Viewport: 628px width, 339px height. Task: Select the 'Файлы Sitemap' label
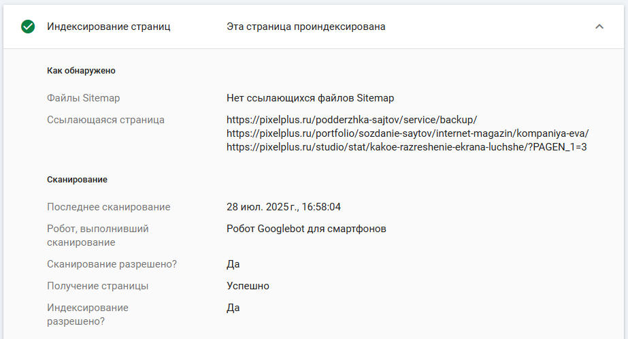pos(83,98)
